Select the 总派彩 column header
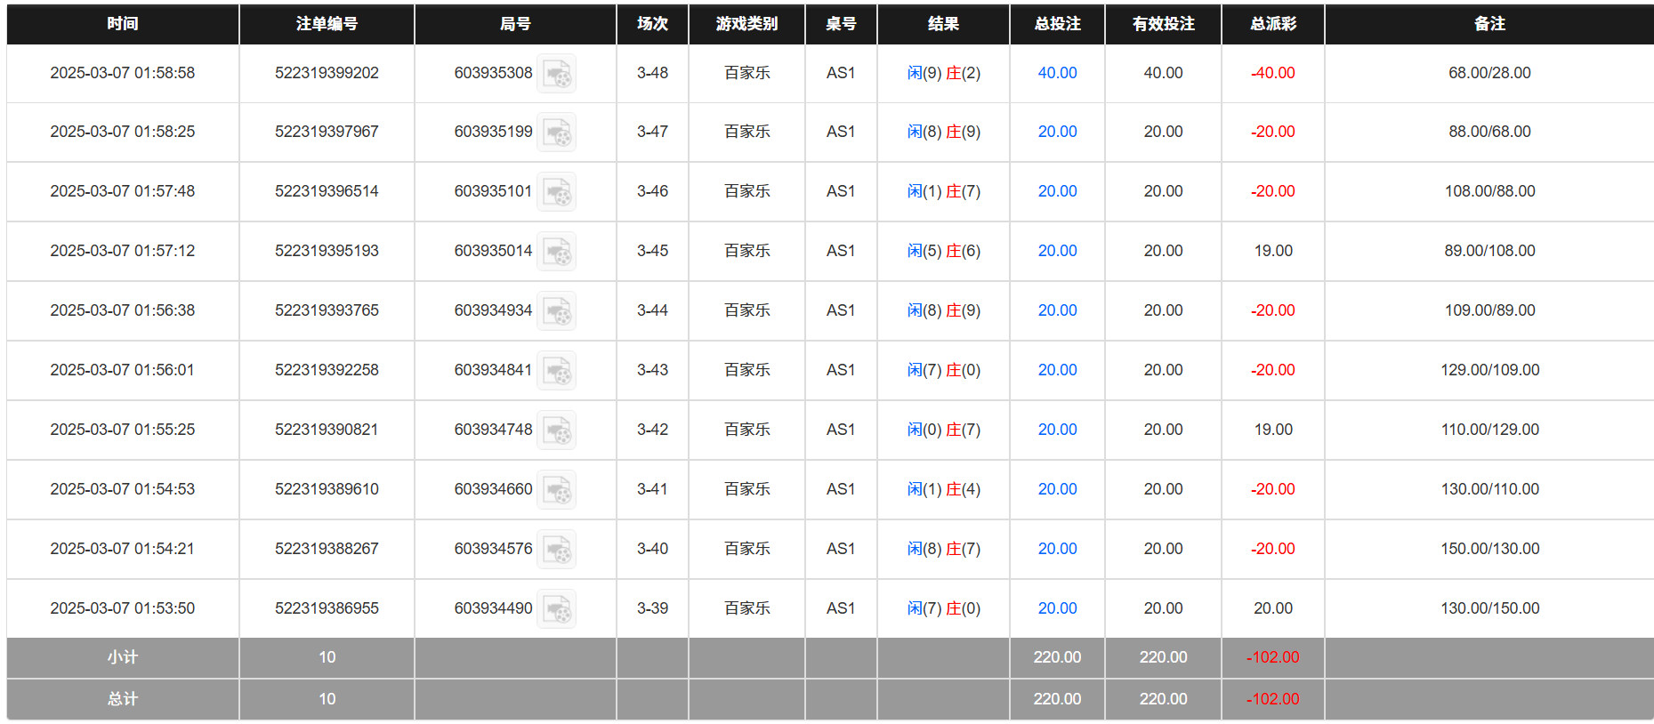Screen dimensions: 1654x724 coord(1272,24)
